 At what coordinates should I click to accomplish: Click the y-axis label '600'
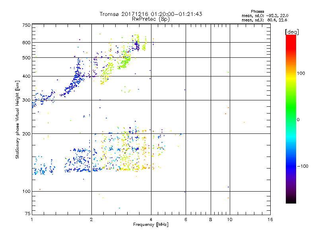point(26,43)
